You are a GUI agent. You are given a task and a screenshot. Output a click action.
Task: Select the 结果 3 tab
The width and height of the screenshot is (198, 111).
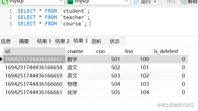(81, 41)
